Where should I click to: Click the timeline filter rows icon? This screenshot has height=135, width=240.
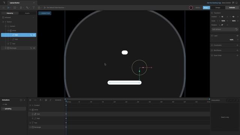point(46,100)
